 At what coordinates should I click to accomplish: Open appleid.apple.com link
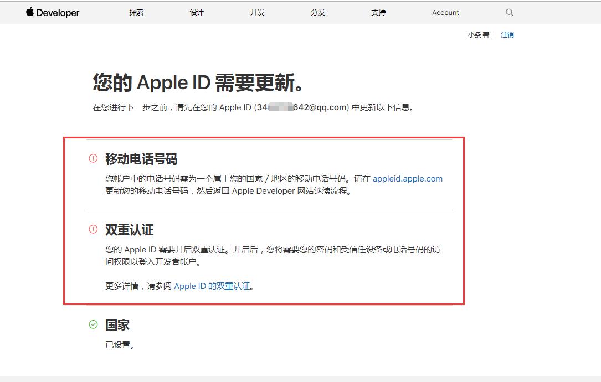pos(408,178)
